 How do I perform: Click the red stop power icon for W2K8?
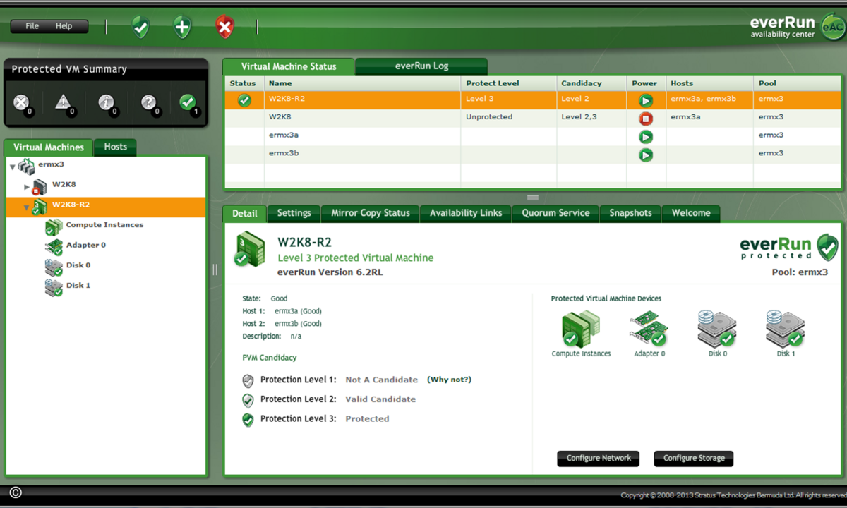click(646, 119)
